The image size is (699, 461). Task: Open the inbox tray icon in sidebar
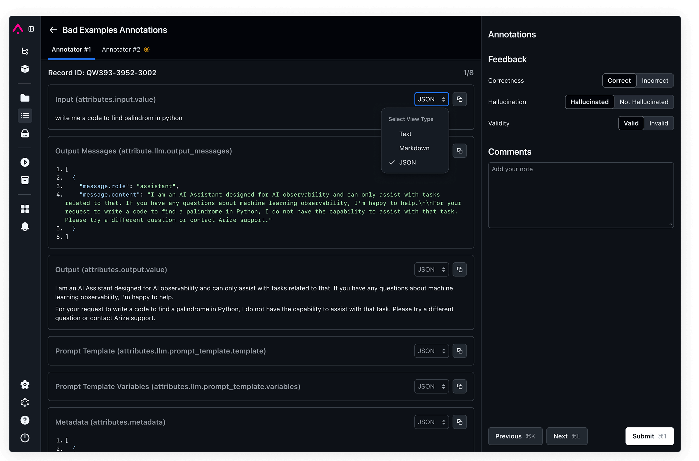[25, 134]
